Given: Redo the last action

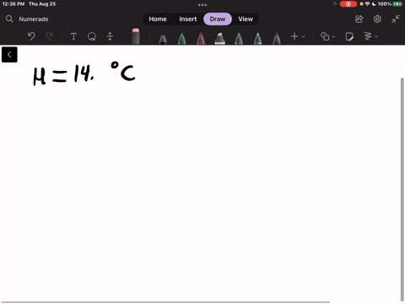Looking at the screenshot, I should tap(50, 36).
